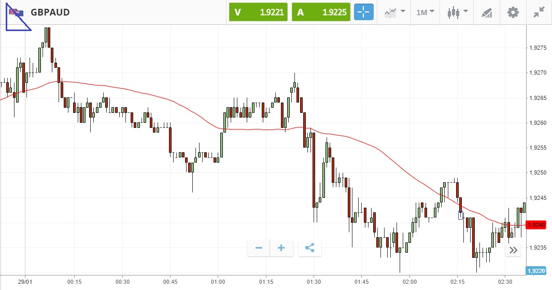Screen dimensions: 552x290
Task: Click the GBPAUD instrument name
Action: [50, 12]
